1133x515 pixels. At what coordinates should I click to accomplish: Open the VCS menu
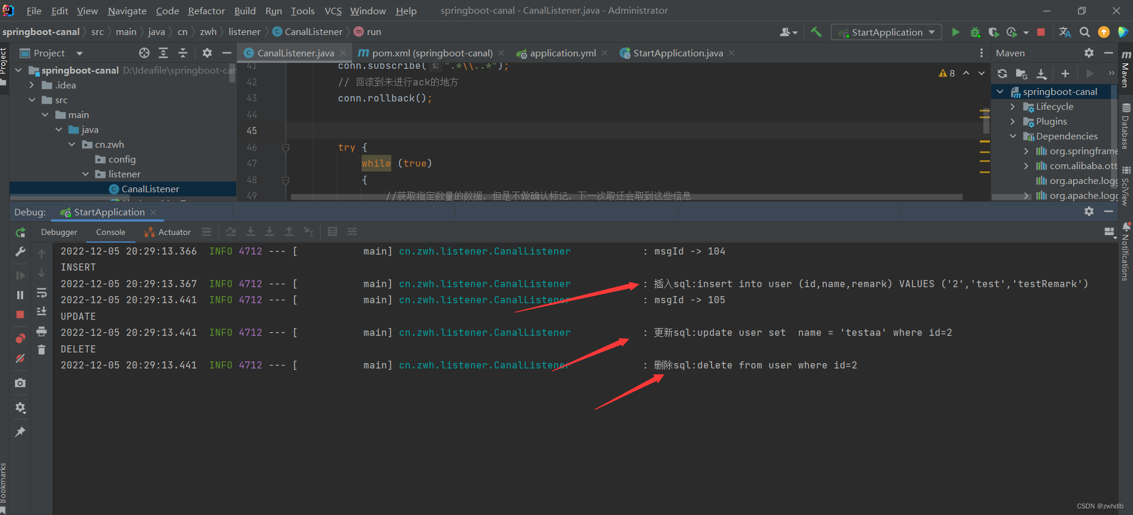pyautogui.click(x=333, y=11)
